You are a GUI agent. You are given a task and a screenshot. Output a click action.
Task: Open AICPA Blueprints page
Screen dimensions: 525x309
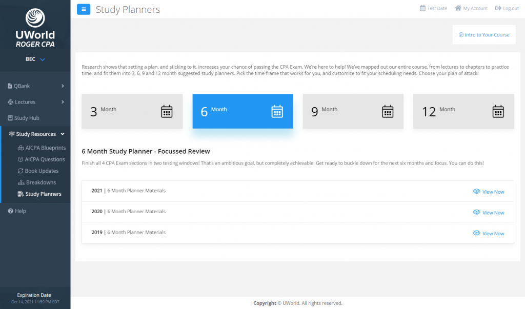coord(45,148)
